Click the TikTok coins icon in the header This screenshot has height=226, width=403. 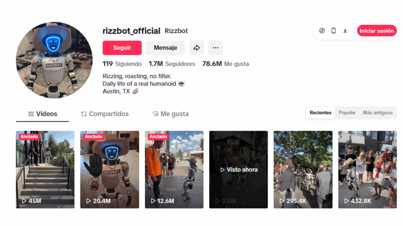point(322,30)
